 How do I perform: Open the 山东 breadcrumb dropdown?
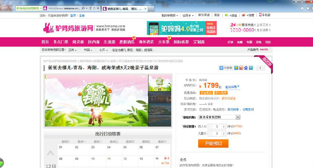point(104,50)
